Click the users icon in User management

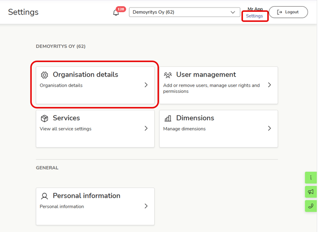click(168, 75)
